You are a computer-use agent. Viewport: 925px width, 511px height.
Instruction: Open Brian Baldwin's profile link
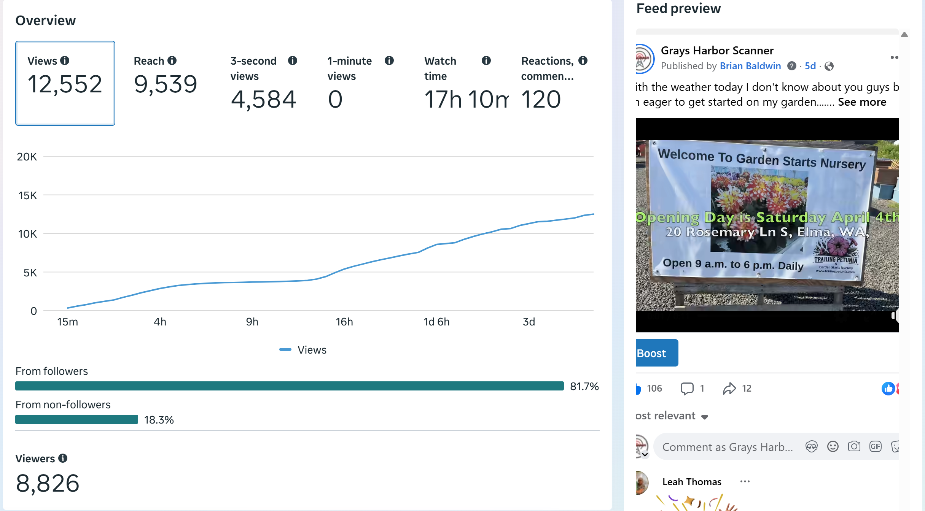coord(750,66)
